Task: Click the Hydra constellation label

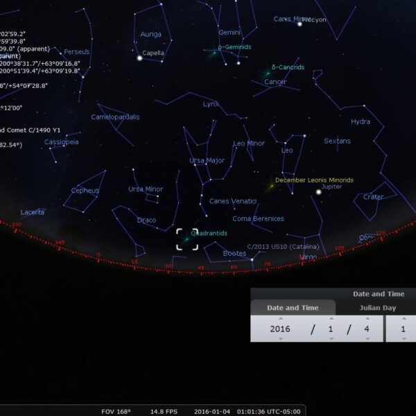Action: pyautogui.click(x=361, y=121)
